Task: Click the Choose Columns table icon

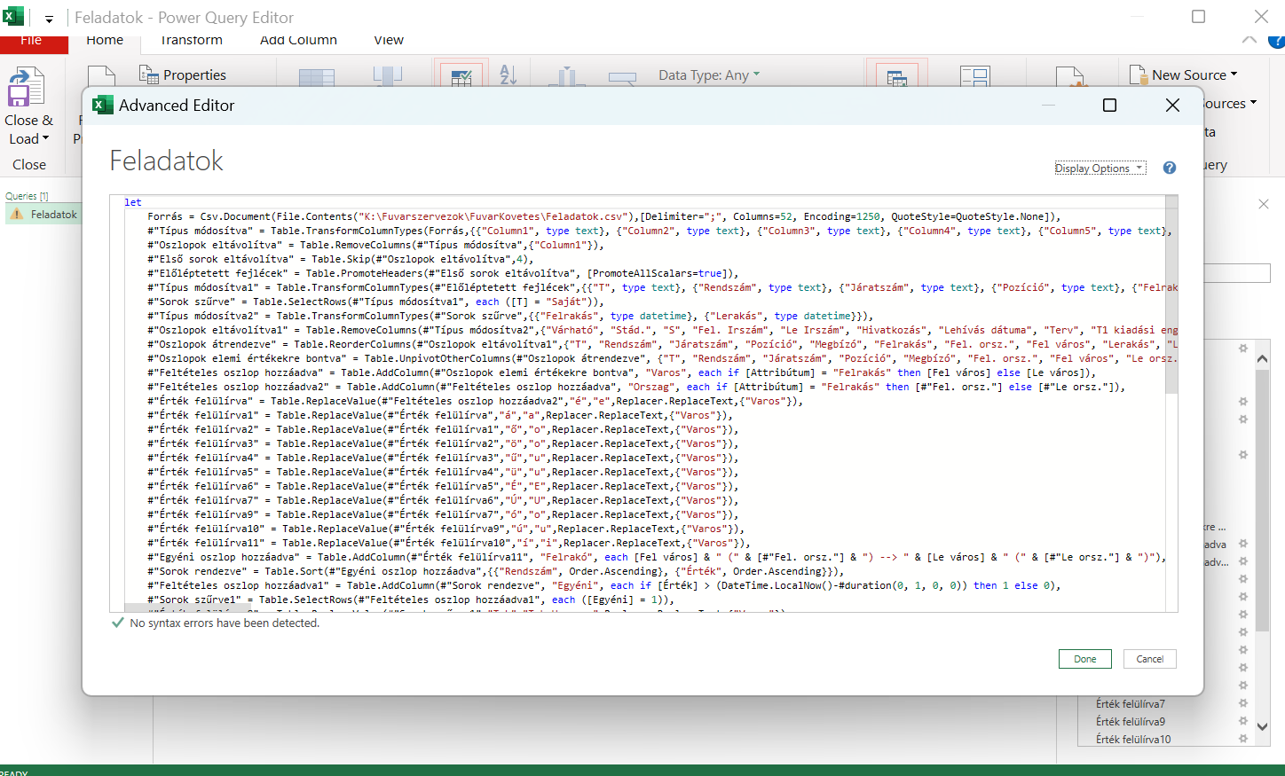Action: coord(317,77)
